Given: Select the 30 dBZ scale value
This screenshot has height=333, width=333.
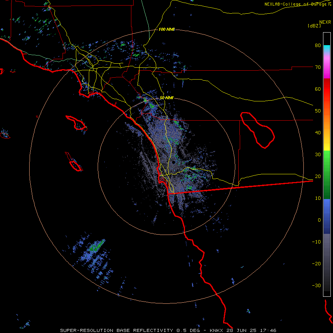Looking at the screenshot, I should [318, 155].
